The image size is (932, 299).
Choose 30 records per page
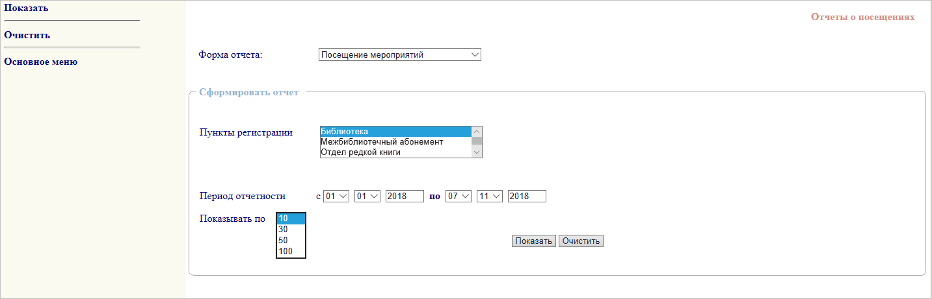[291, 230]
